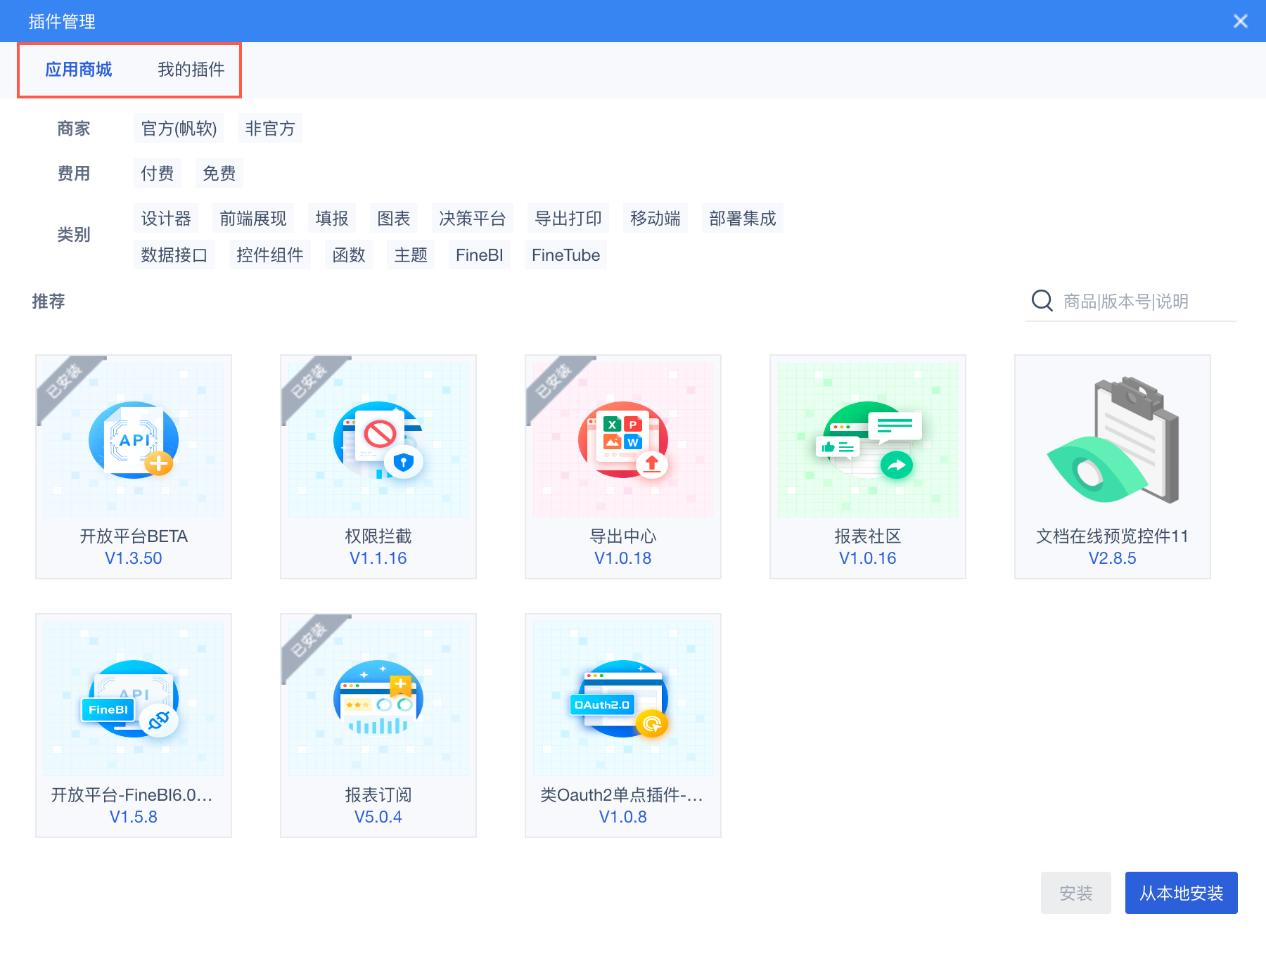
Task: Click the search magnifier icon
Action: [x=1042, y=301]
